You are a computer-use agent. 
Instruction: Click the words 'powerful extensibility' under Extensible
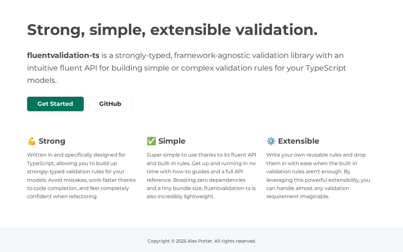[x=328, y=180]
